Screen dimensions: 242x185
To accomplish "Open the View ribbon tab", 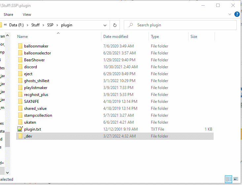I will pos(27,15).
